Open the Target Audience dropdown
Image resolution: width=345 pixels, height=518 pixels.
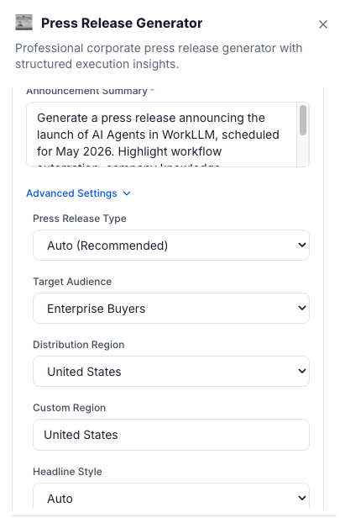click(x=171, y=309)
